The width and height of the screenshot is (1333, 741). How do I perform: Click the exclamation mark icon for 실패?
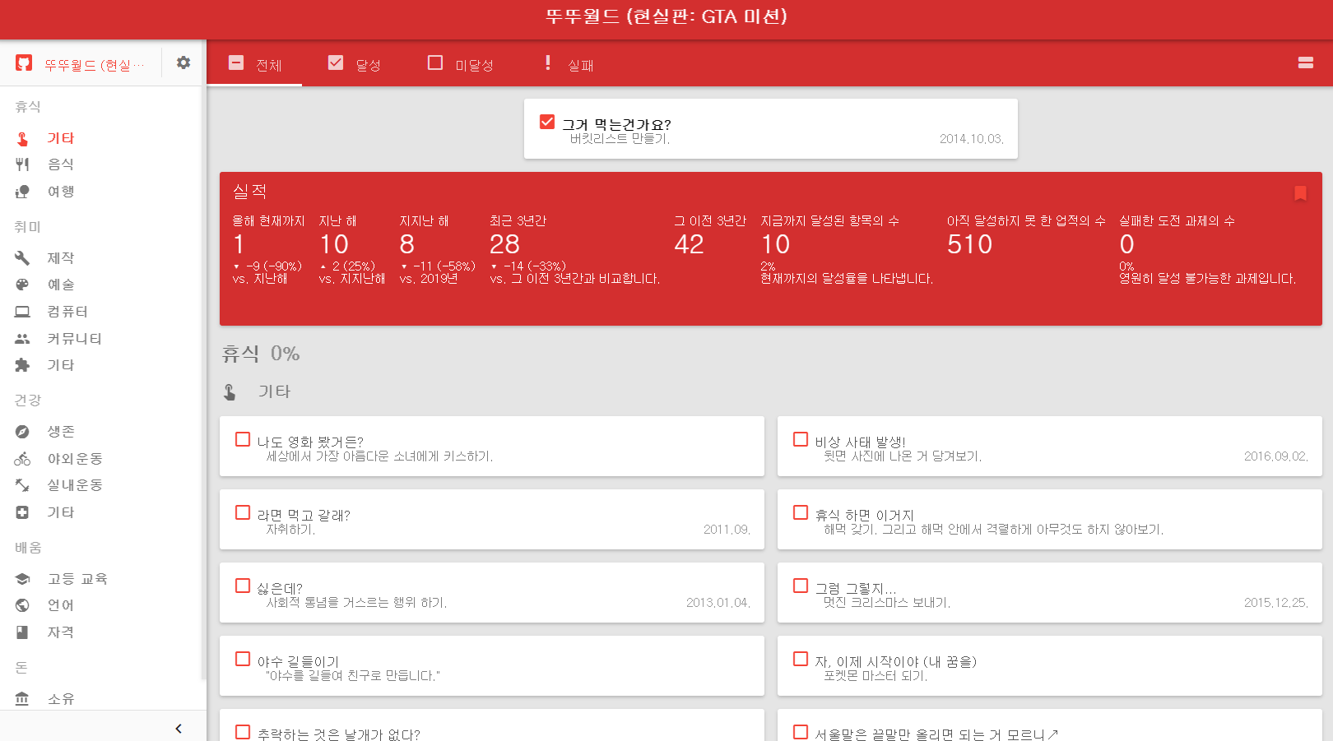click(x=548, y=63)
